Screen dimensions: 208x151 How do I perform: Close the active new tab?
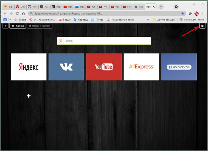(x=154, y=7)
